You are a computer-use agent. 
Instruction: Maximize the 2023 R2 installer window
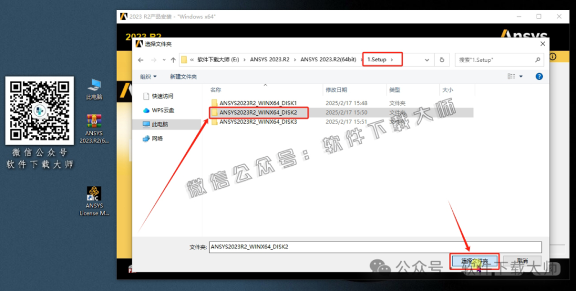[x=539, y=16]
